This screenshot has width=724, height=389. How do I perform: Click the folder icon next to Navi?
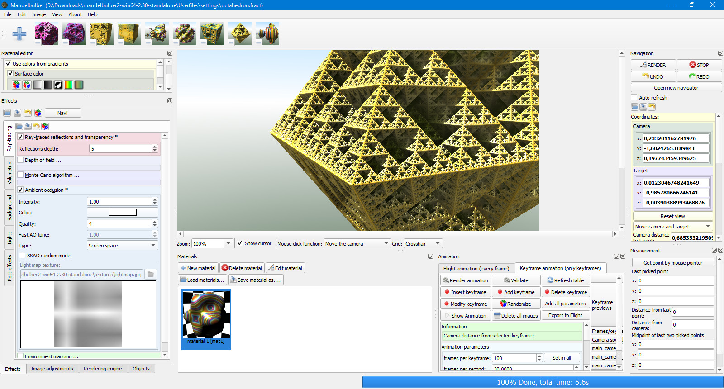pyautogui.click(x=7, y=113)
